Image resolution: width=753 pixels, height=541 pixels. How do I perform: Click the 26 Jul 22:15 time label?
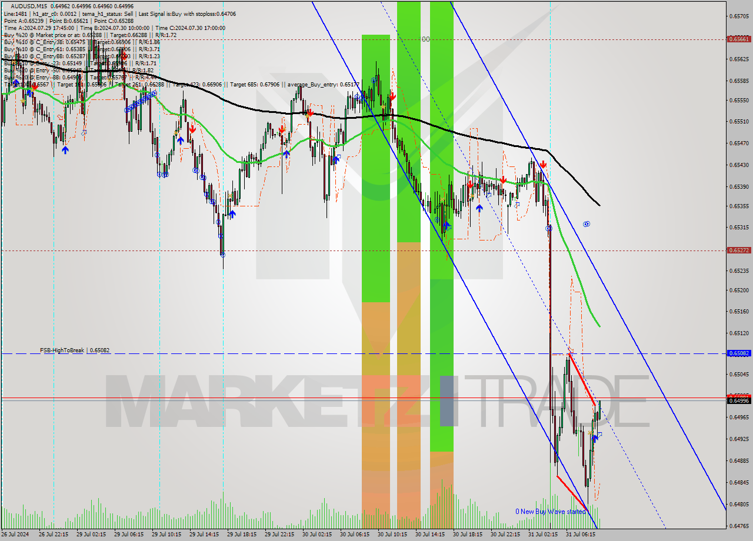point(53,535)
